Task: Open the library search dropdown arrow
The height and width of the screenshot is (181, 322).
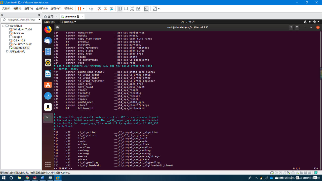Action: click(39, 20)
